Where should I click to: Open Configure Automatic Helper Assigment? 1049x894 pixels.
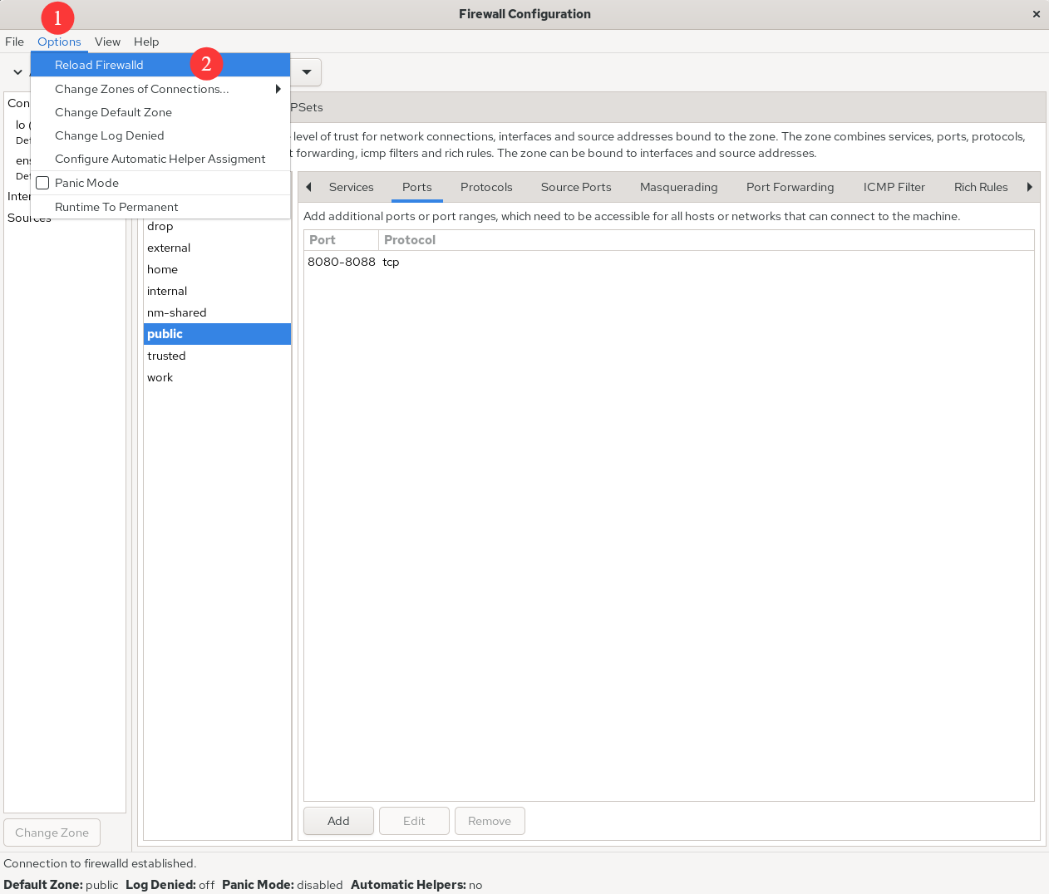[x=160, y=159]
